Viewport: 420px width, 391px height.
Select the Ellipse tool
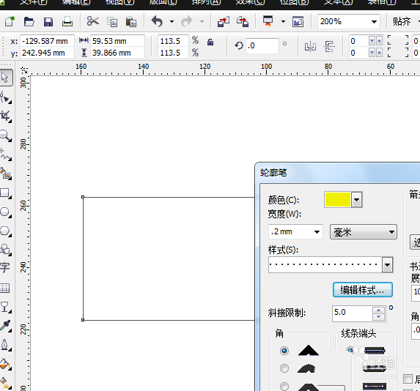(x=5, y=212)
